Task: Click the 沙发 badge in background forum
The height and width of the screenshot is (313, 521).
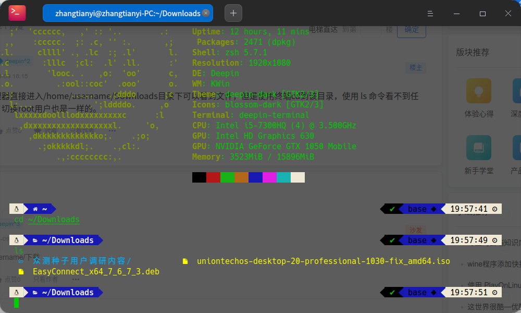Action: pos(416,230)
